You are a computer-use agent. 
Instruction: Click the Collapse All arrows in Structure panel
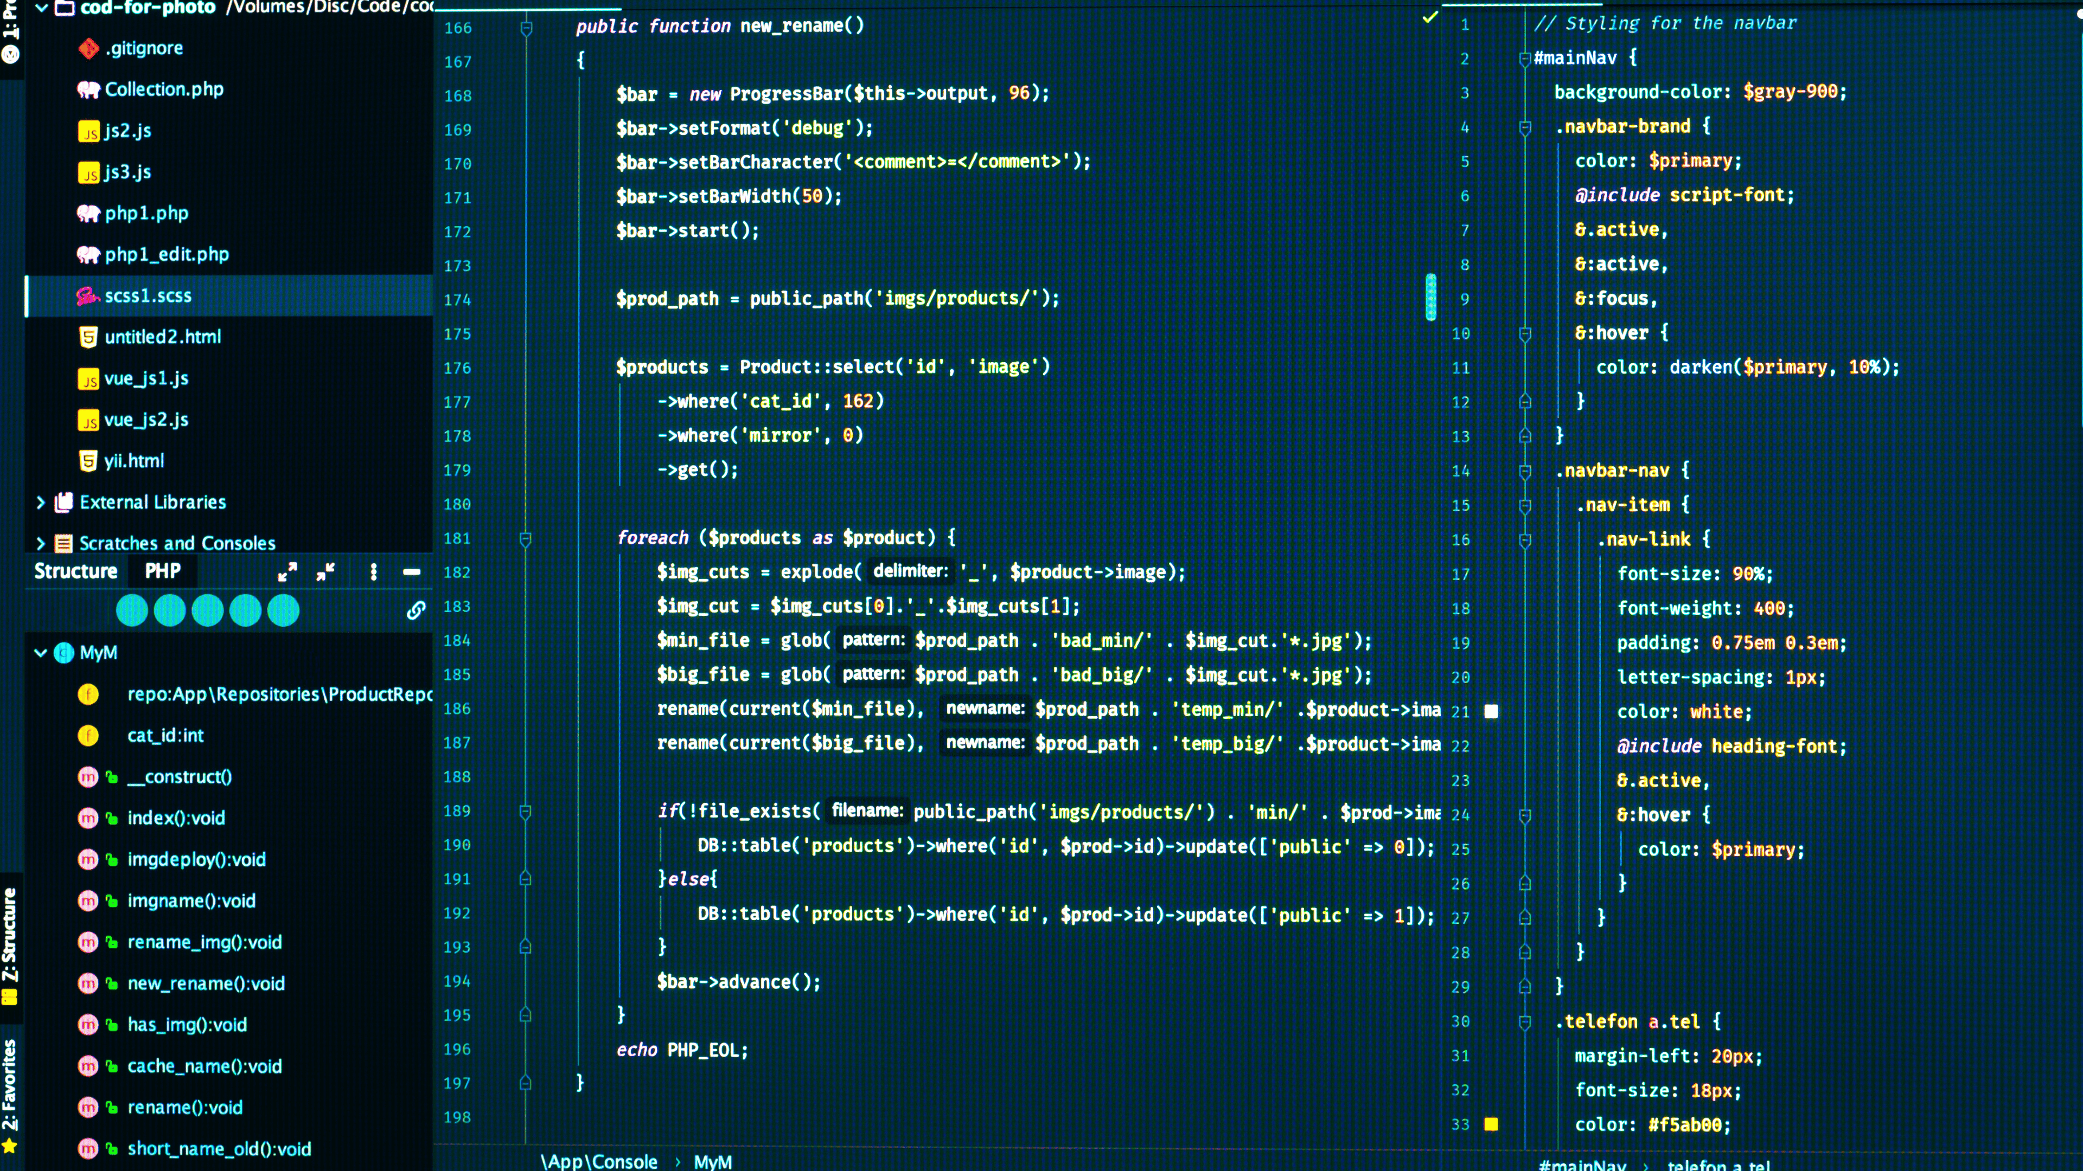[x=326, y=571]
